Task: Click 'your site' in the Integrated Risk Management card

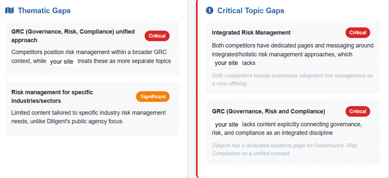Action: point(226,63)
